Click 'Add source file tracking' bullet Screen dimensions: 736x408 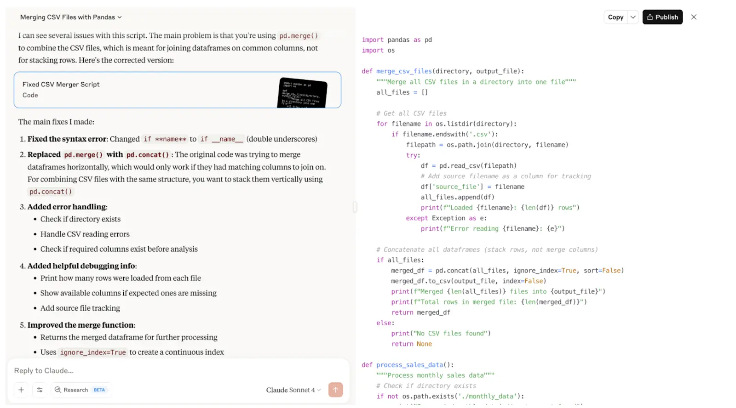coord(80,308)
